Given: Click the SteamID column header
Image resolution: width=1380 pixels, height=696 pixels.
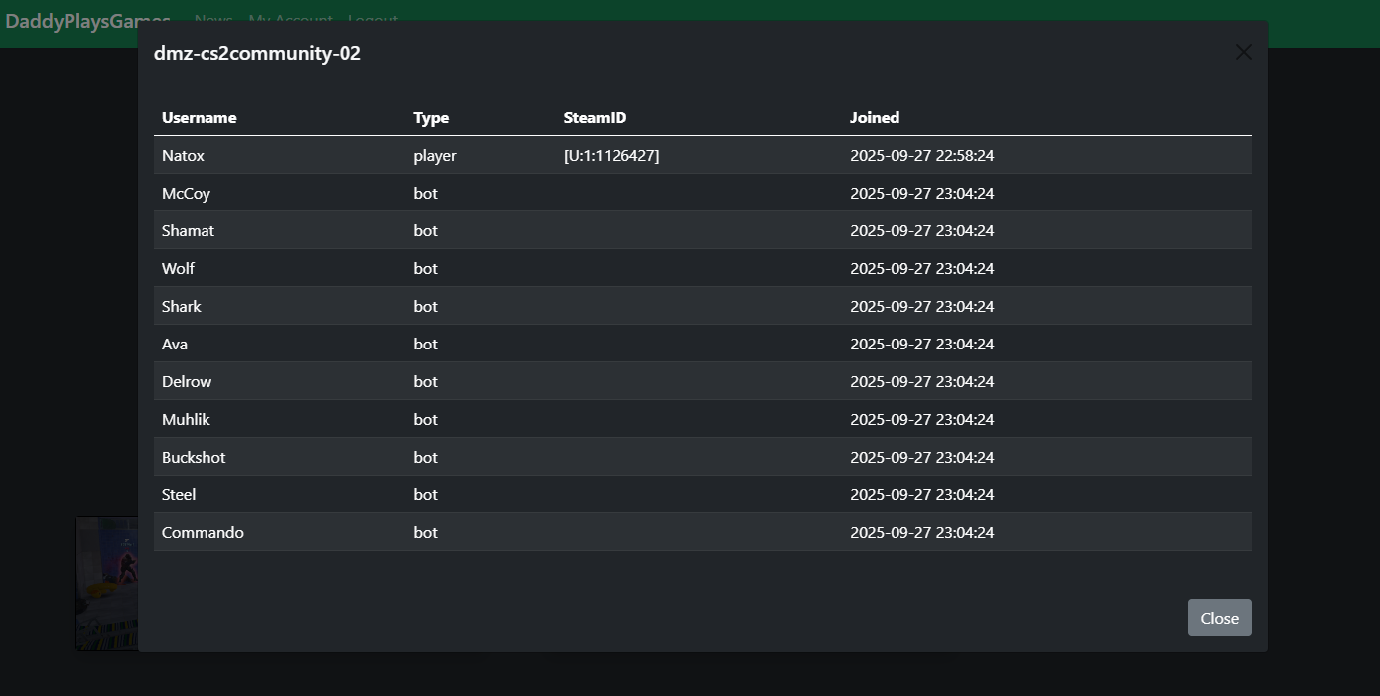Looking at the screenshot, I should click(595, 117).
